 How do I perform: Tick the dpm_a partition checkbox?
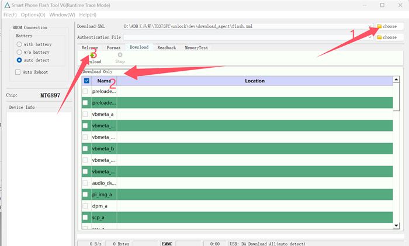[85, 206]
